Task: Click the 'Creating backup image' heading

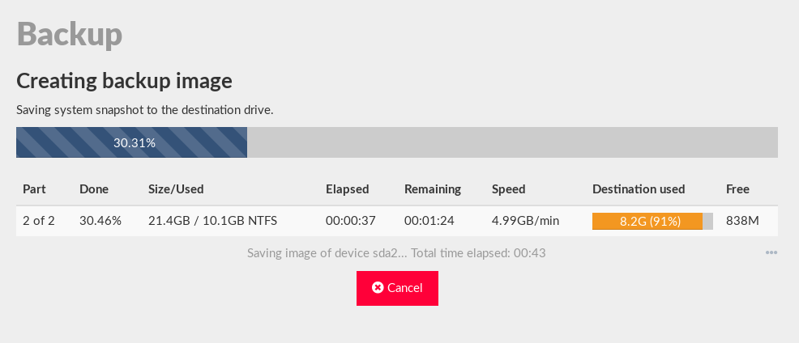Action: click(x=125, y=81)
